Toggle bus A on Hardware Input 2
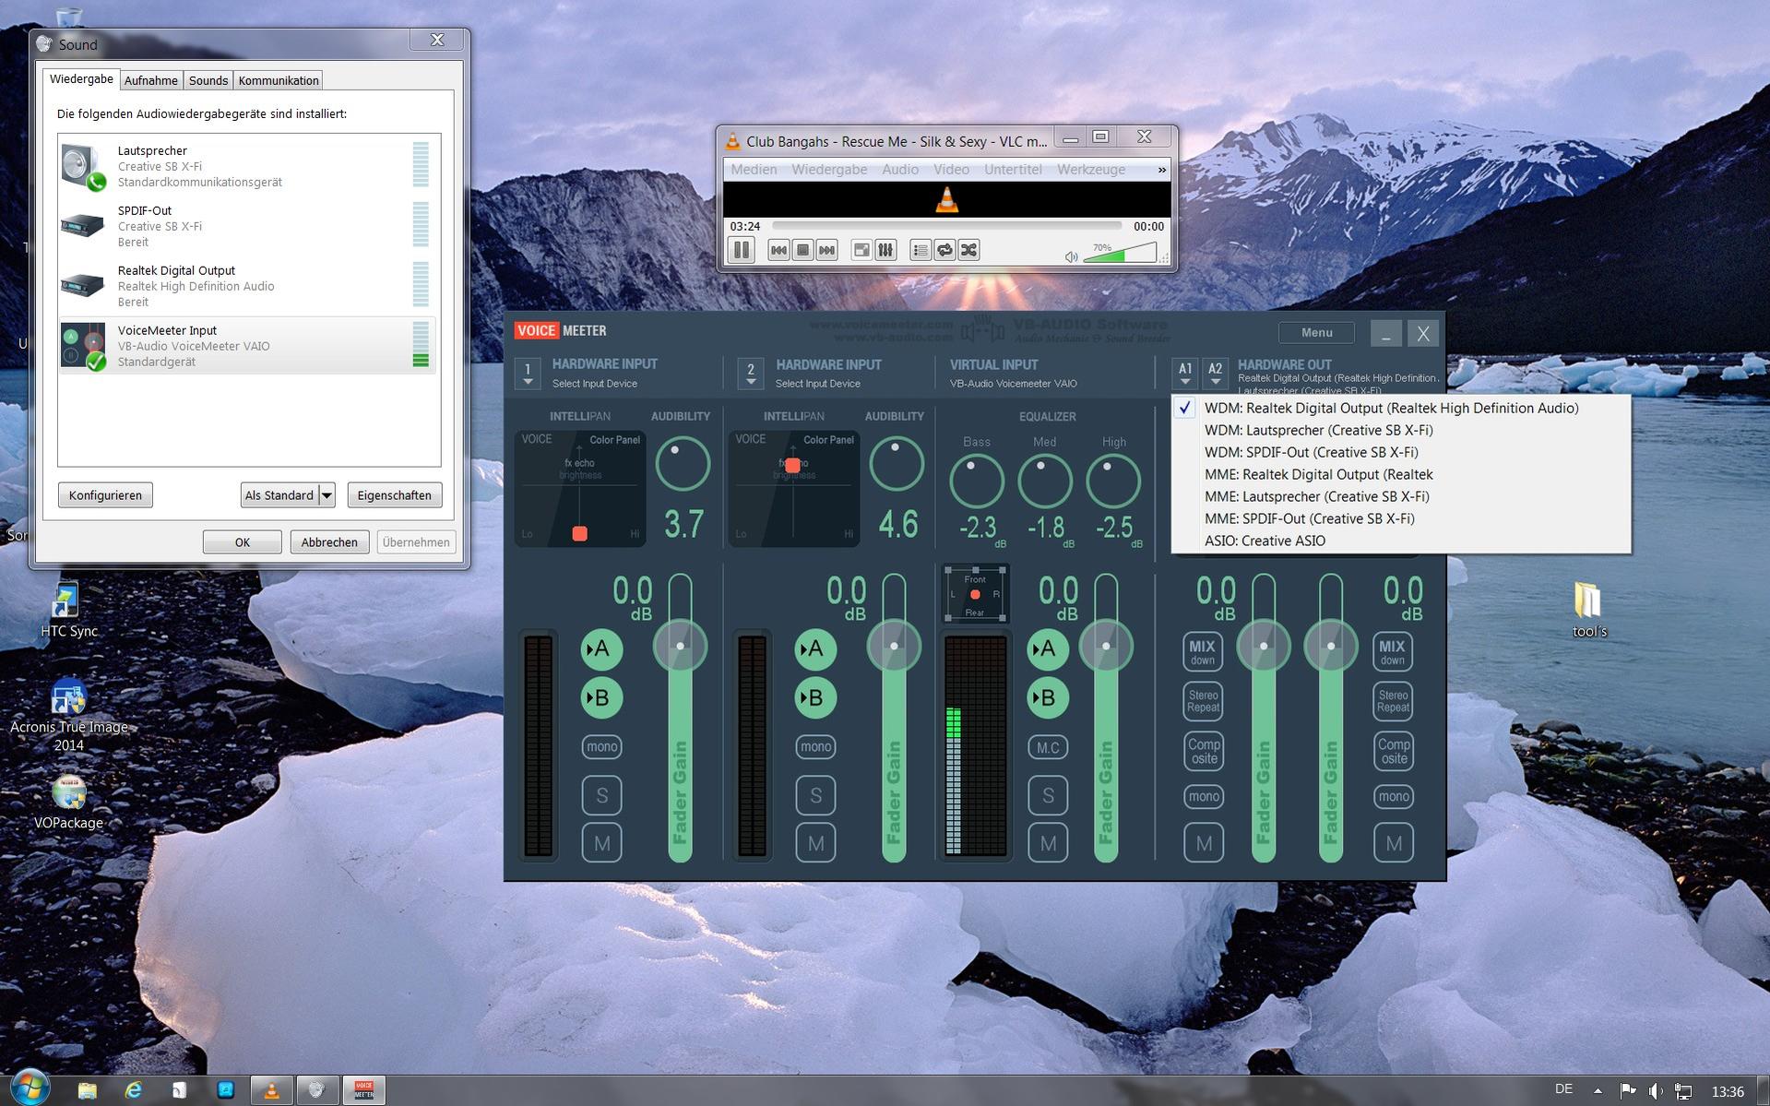1770x1106 pixels. coord(815,649)
